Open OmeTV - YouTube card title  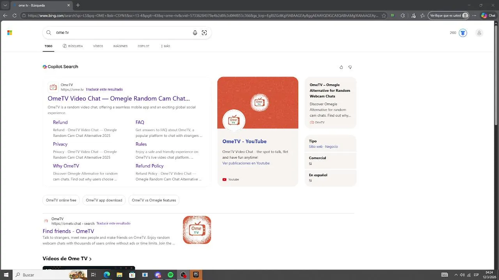pos(244,142)
